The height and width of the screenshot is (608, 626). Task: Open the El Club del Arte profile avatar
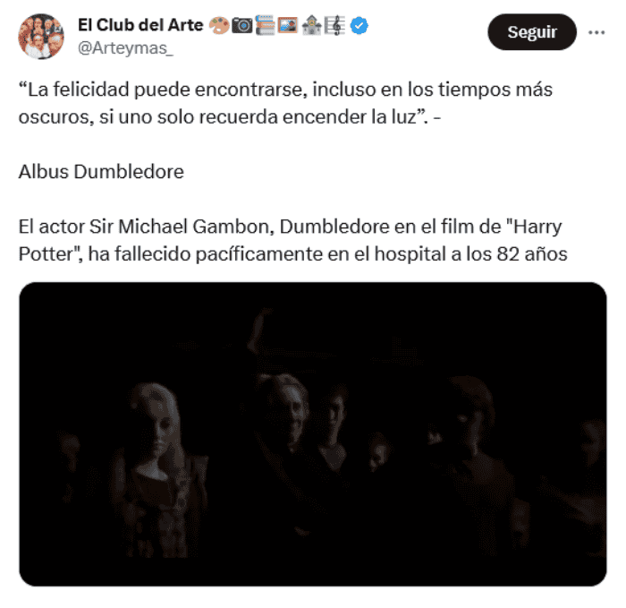point(41,37)
